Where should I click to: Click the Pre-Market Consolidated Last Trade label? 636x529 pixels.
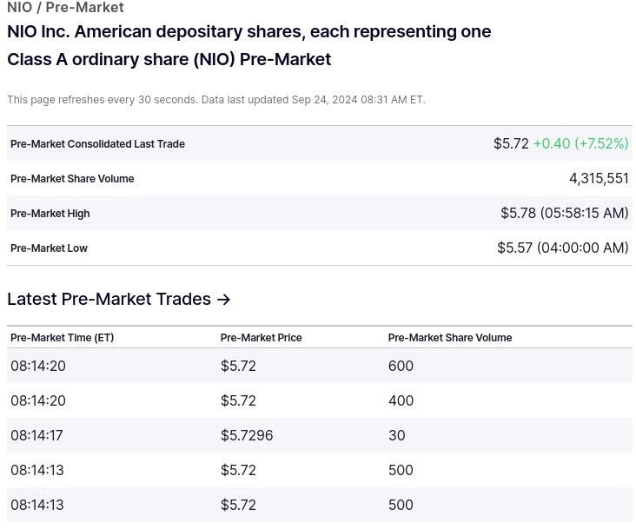pyautogui.click(x=97, y=144)
